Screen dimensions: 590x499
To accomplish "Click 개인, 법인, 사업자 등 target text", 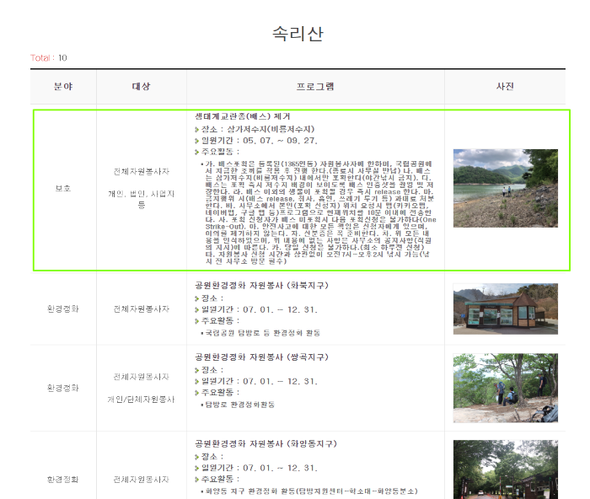I will coord(141,200).
